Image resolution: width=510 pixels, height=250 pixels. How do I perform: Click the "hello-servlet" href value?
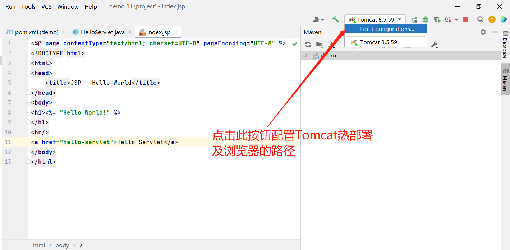click(x=87, y=142)
